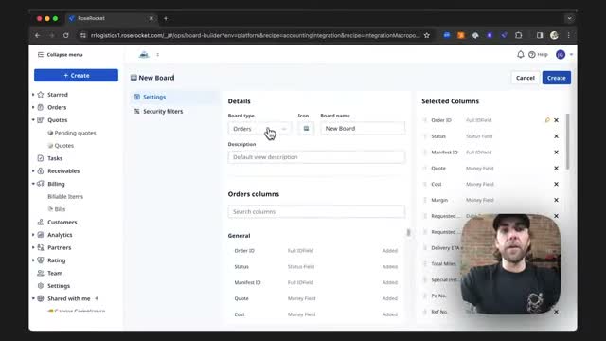Open the Board type Orders dropdown

tap(259, 129)
